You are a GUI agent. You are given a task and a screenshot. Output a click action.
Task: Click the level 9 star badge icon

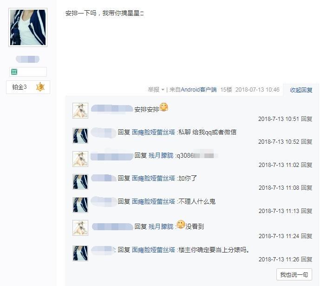click(x=40, y=87)
